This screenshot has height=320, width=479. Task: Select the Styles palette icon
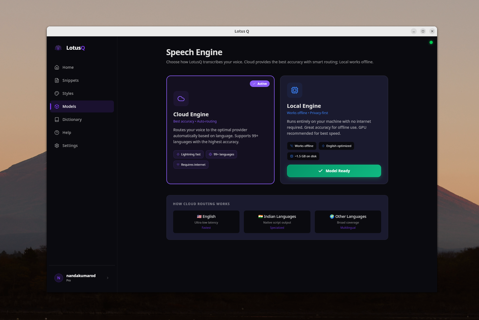click(x=57, y=93)
